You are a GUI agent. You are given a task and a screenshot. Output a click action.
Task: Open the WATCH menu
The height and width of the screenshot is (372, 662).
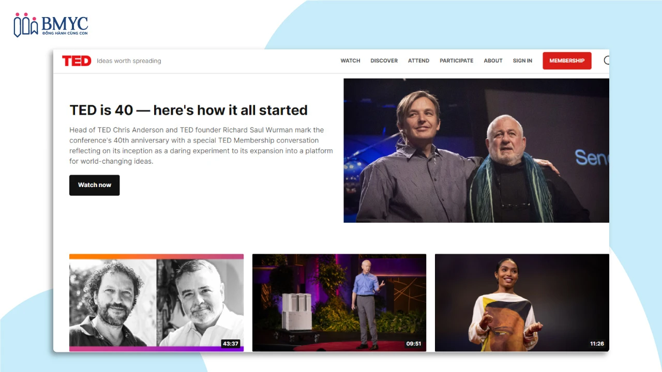(x=350, y=61)
